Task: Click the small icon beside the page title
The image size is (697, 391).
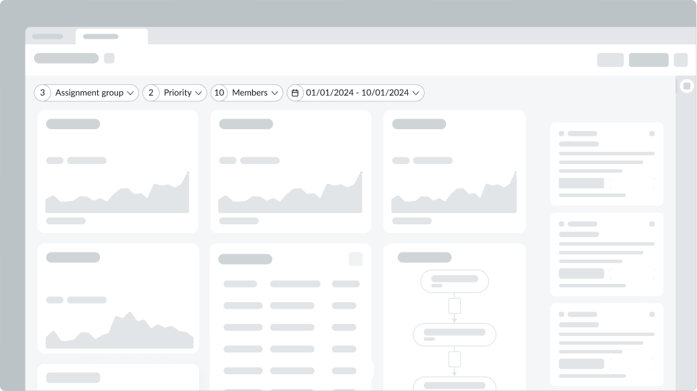Action: [109, 59]
